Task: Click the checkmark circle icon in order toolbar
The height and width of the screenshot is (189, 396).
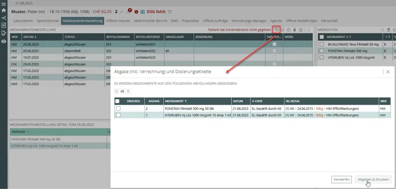Action: [289, 30]
